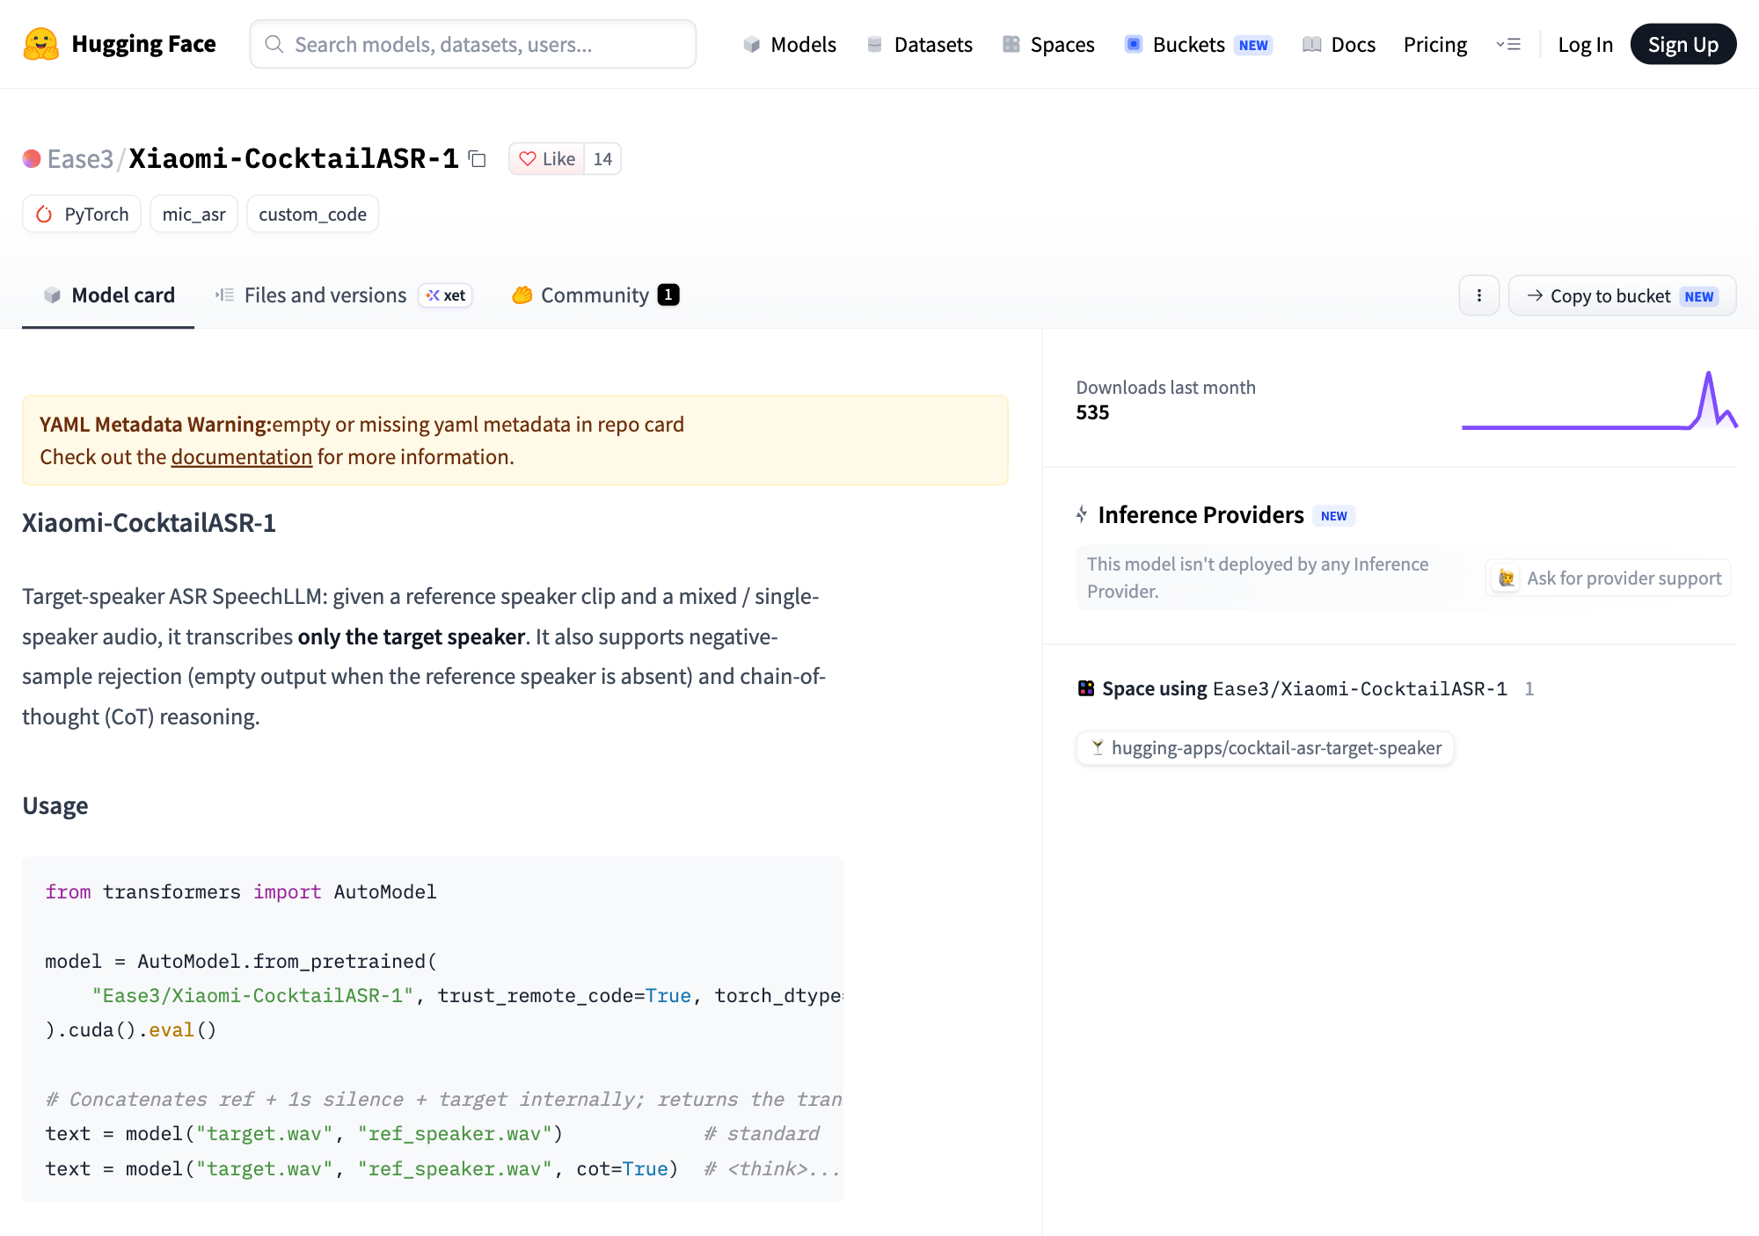Open the Ease3 author profile link
This screenshot has height=1236, width=1759.
tap(80, 159)
